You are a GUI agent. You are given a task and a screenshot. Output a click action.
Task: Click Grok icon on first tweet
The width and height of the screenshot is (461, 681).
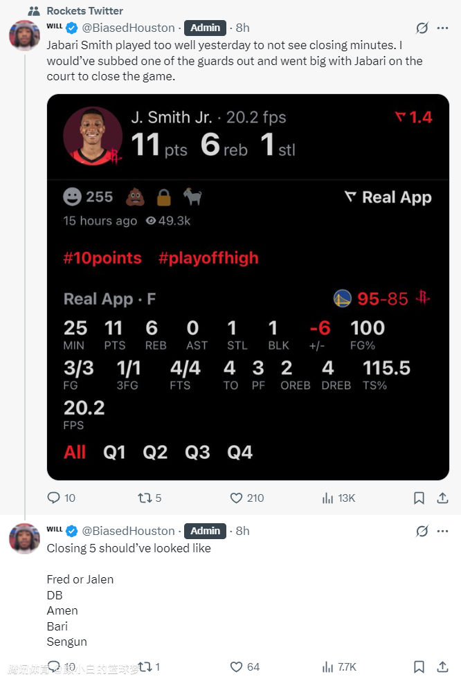coord(421,28)
